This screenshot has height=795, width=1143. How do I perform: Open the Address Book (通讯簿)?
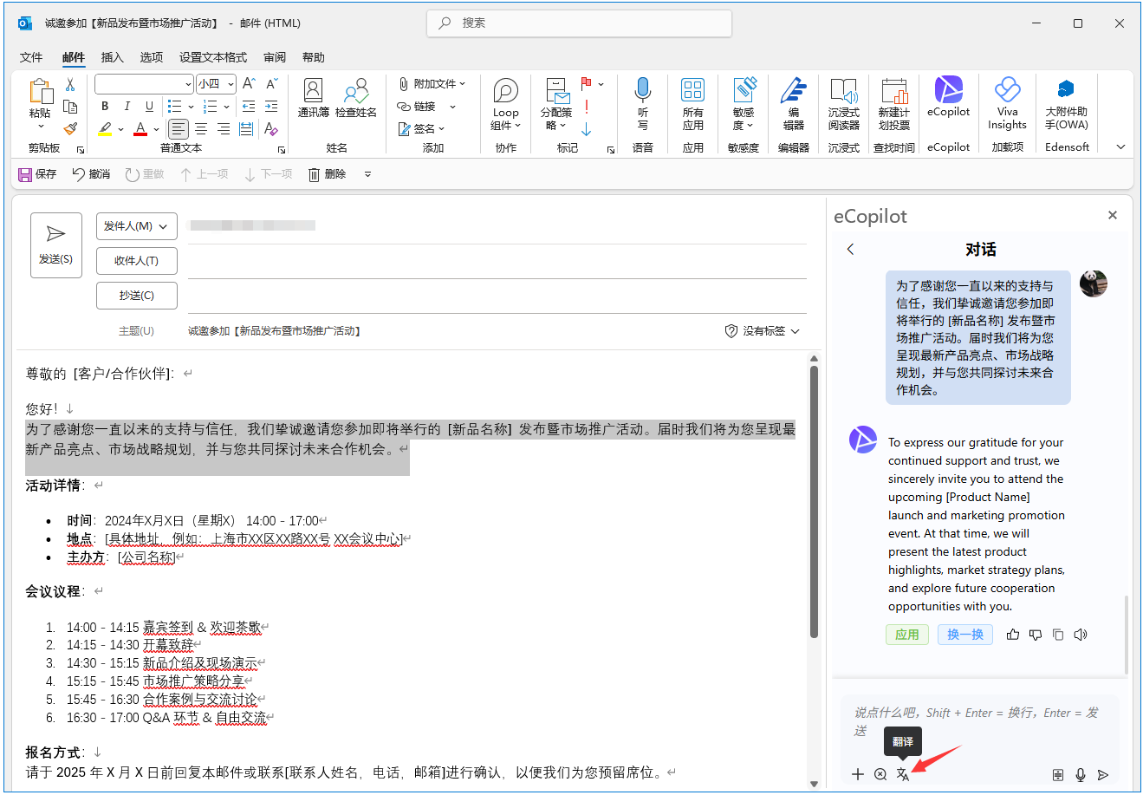(x=313, y=97)
